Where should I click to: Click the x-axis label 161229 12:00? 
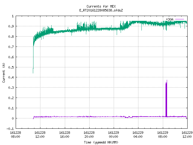[187, 135]
